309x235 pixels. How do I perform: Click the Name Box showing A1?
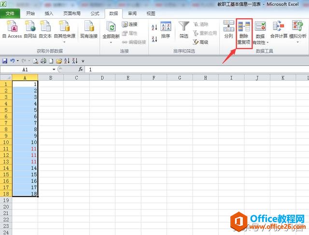(x=26, y=69)
